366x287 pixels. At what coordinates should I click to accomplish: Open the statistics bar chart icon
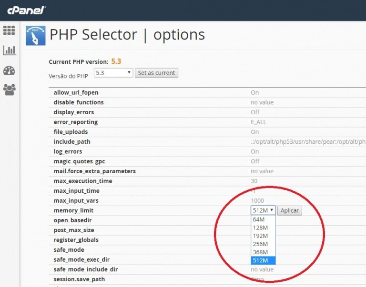coord(9,50)
